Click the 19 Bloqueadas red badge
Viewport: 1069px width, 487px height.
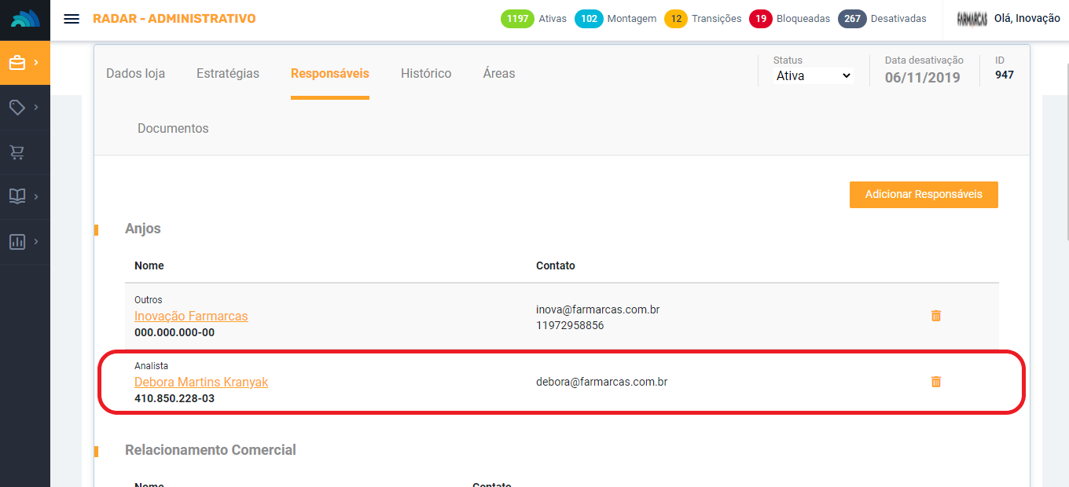click(x=760, y=19)
